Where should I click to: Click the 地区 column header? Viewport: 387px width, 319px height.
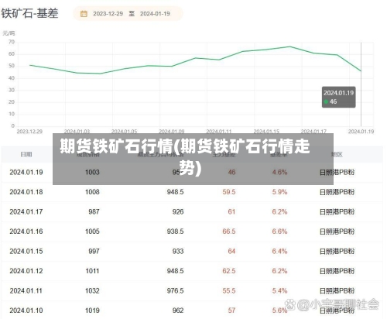tap(337, 154)
